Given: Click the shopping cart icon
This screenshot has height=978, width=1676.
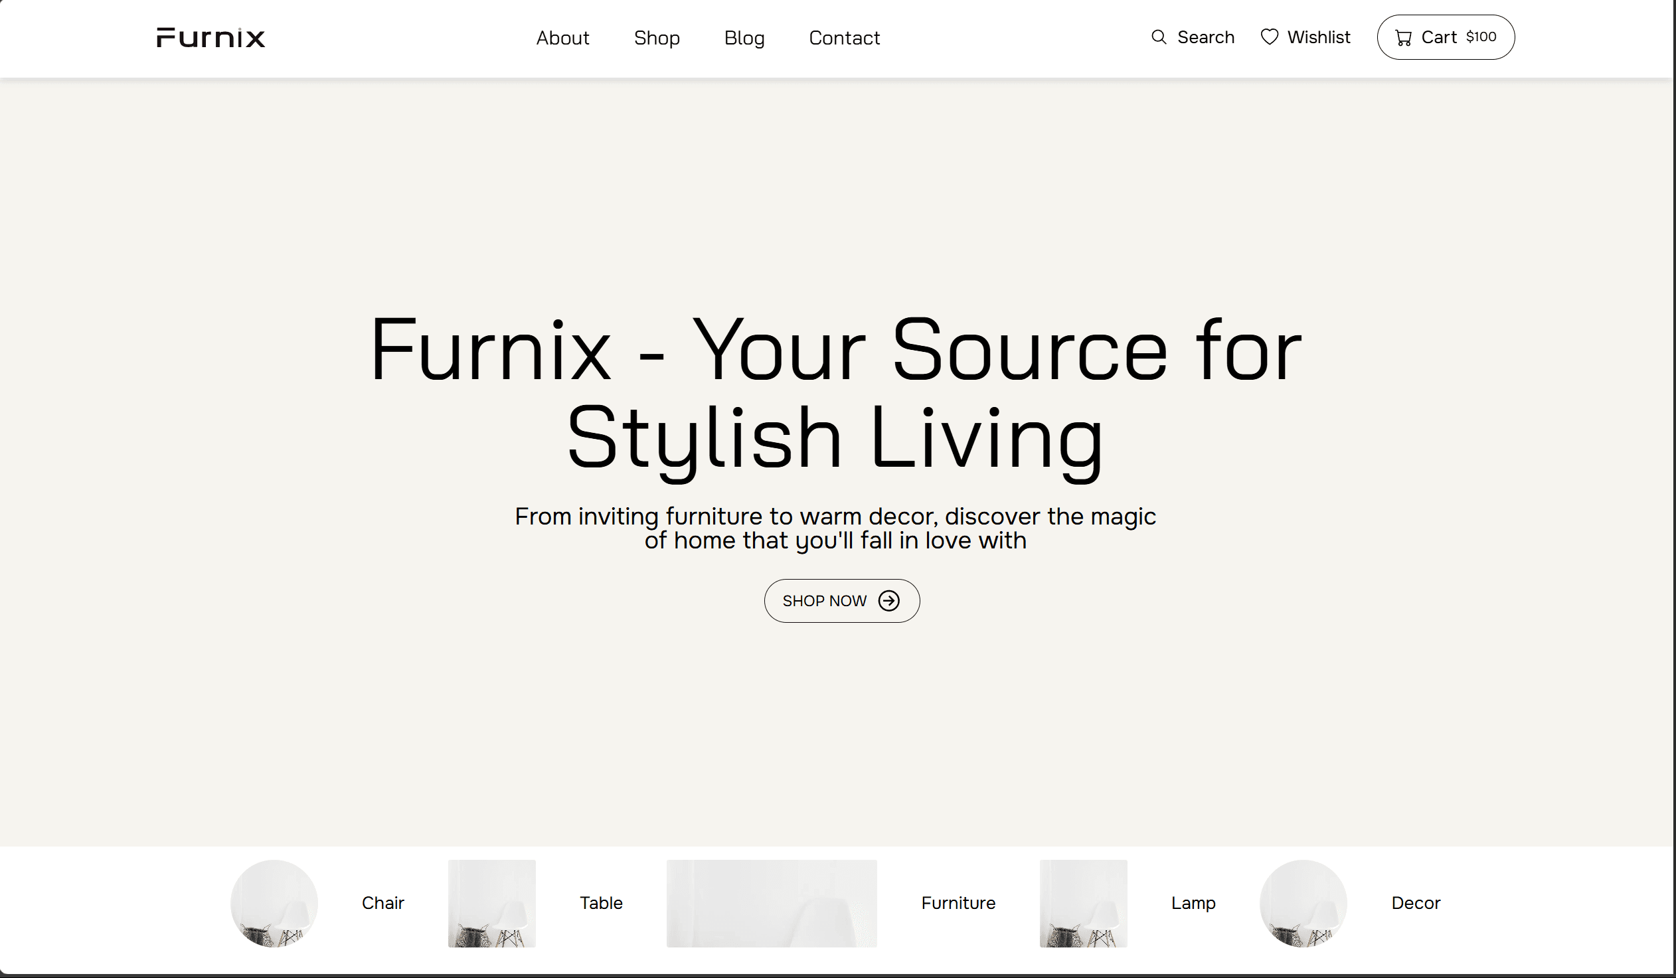Looking at the screenshot, I should (x=1403, y=38).
